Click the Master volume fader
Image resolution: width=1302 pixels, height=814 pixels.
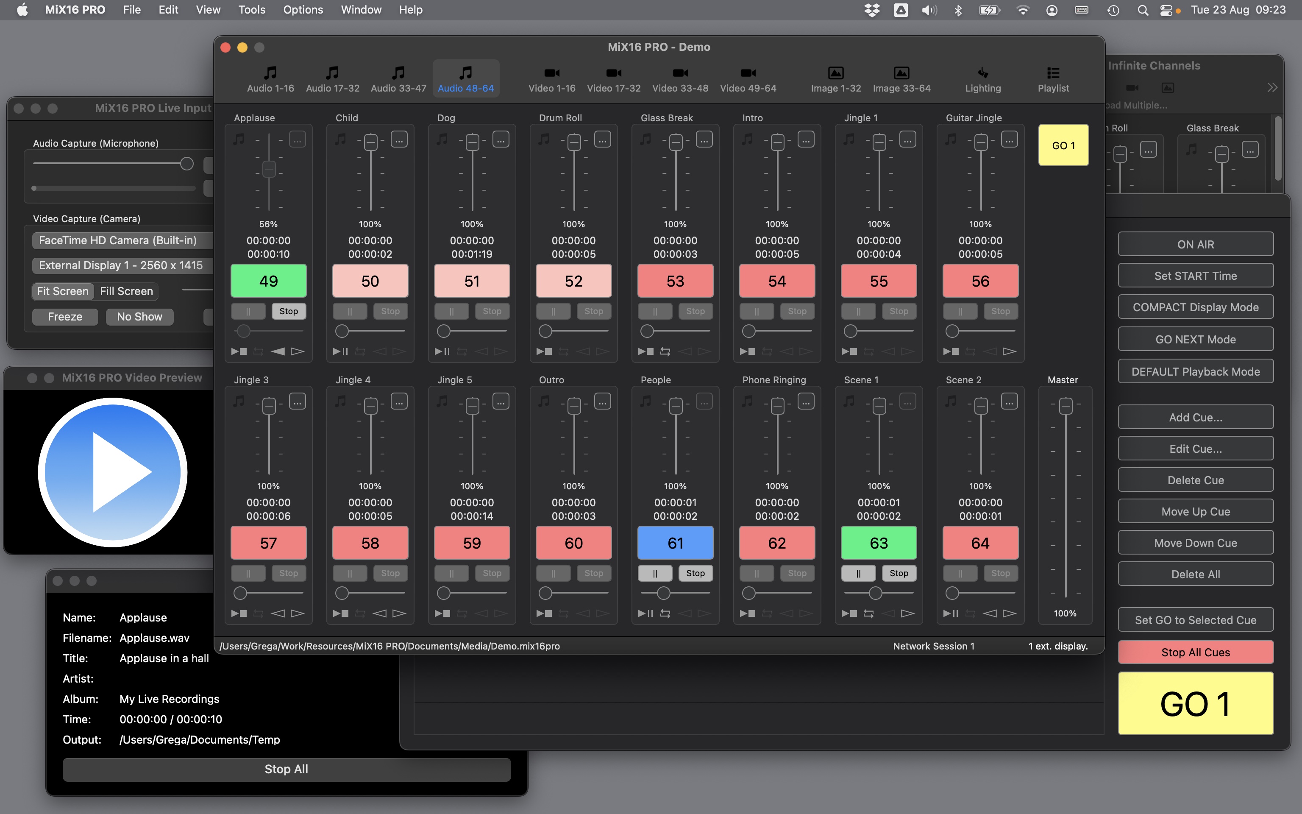pyautogui.click(x=1065, y=406)
